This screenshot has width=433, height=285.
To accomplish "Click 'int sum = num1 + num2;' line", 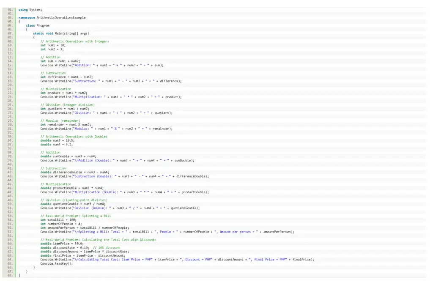I will (60, 61).
